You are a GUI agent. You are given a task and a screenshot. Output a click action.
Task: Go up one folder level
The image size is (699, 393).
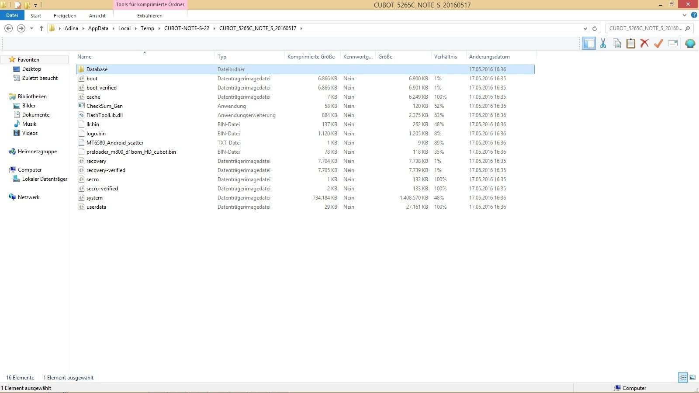coord(42,28)
